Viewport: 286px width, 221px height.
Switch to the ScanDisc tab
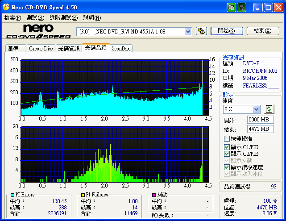coord(121,48)
